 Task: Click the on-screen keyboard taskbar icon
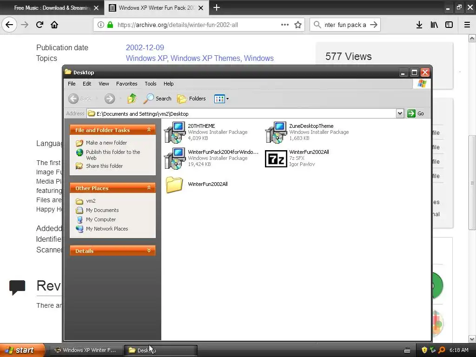[407, 350]
